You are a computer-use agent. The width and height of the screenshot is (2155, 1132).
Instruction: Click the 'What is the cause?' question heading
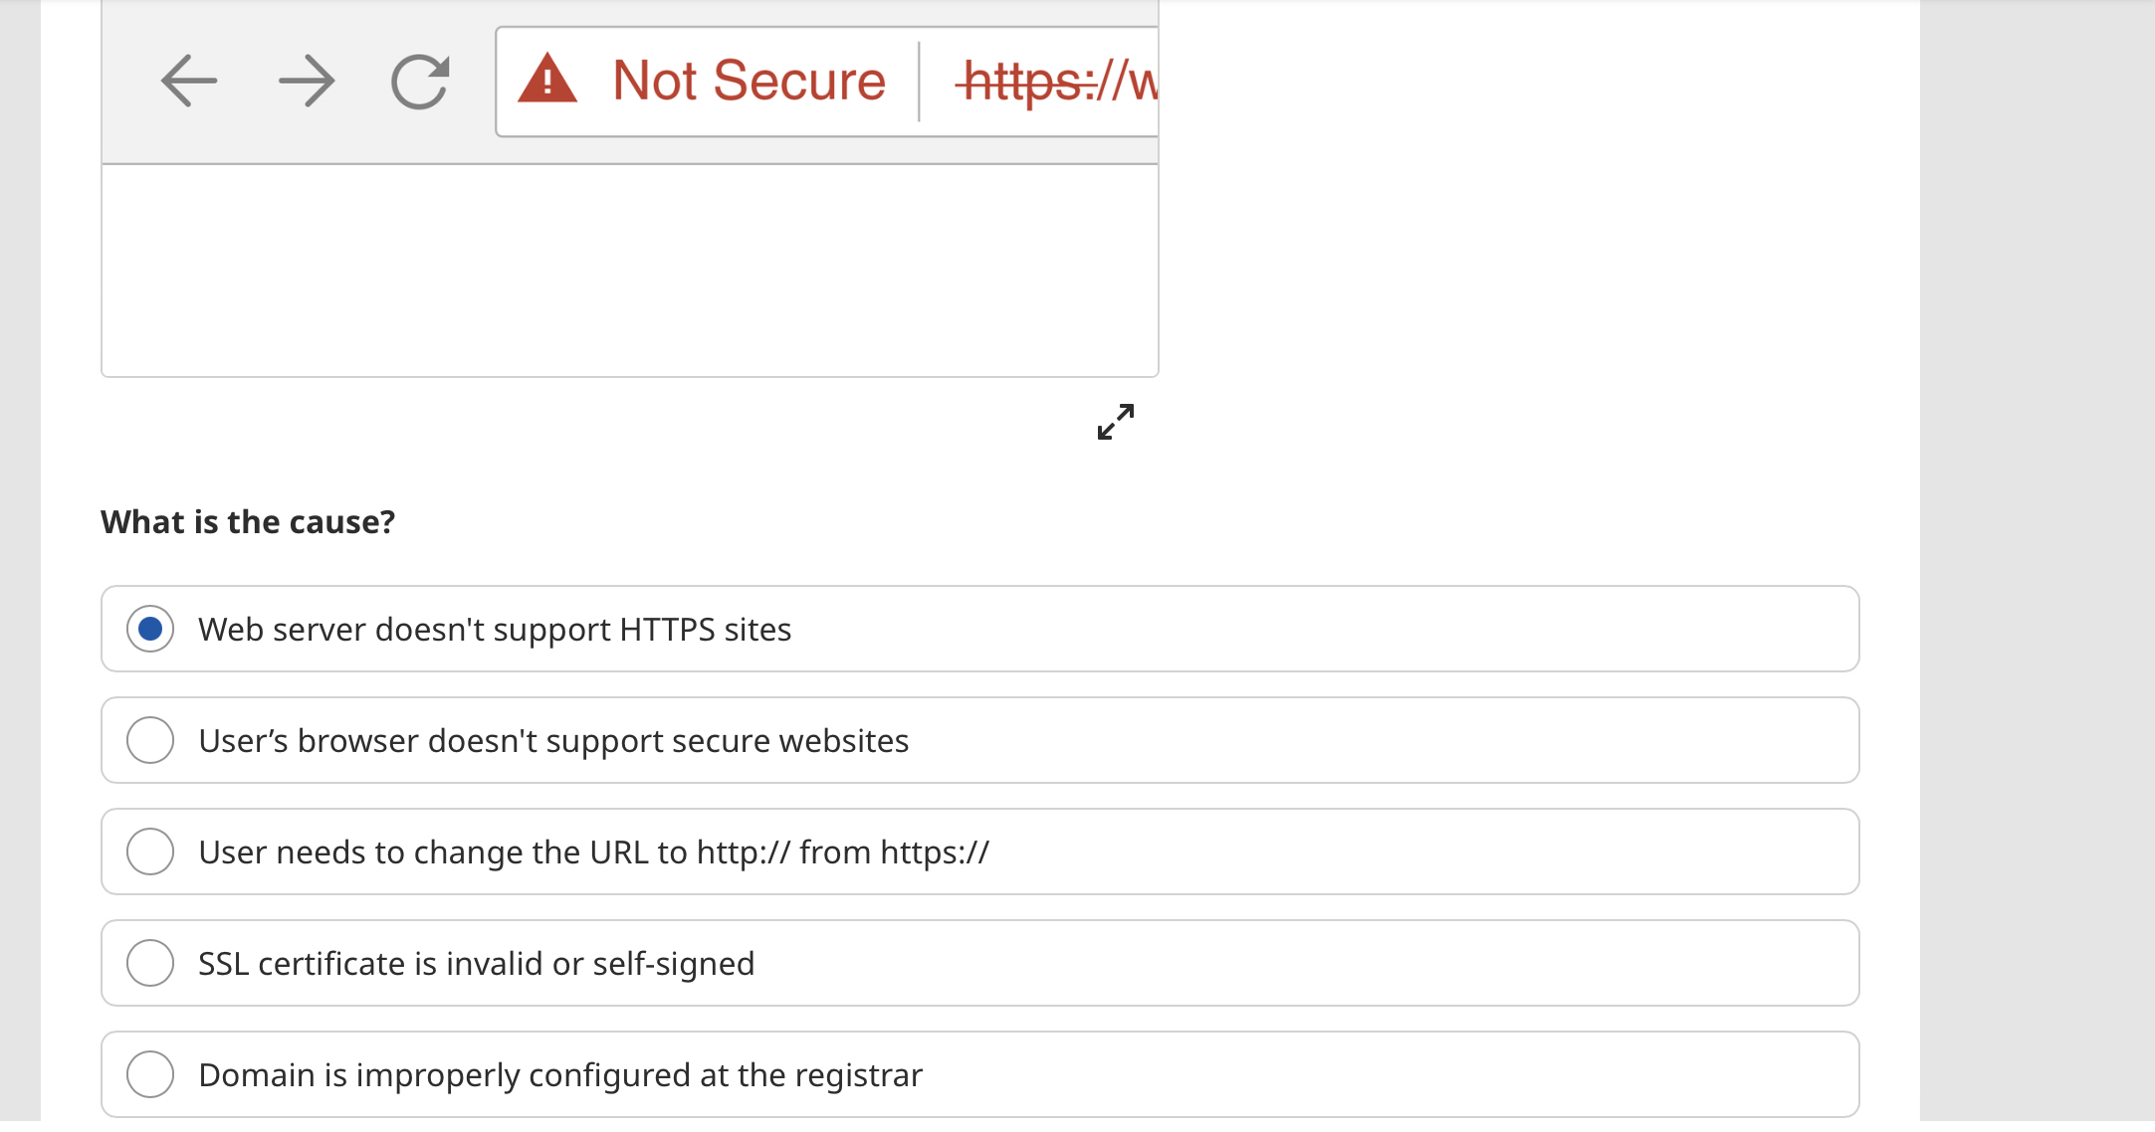tap(248, 521)
